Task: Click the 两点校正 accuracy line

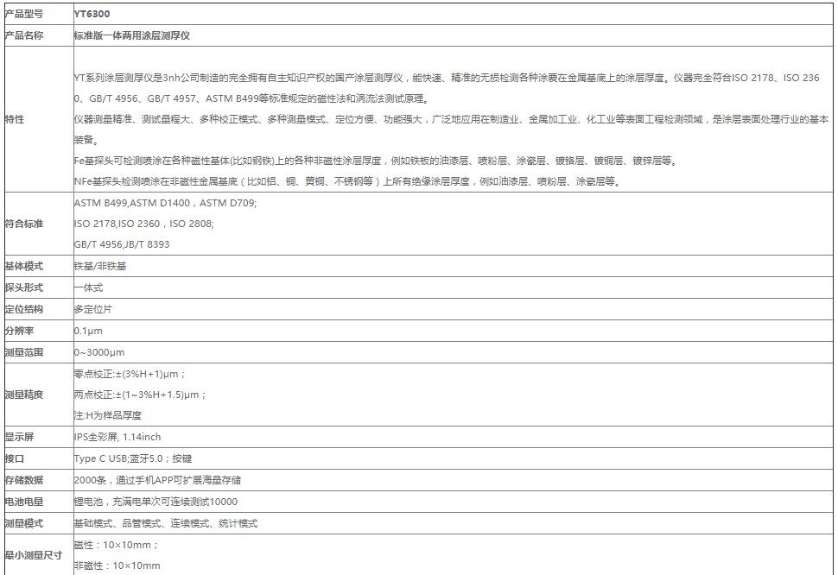Action: pyautogui.click(x=140, y=395)
